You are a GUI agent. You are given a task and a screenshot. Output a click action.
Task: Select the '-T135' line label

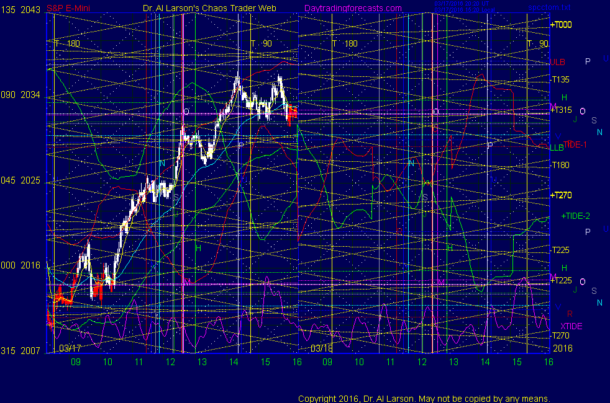(x=560, y=79)
